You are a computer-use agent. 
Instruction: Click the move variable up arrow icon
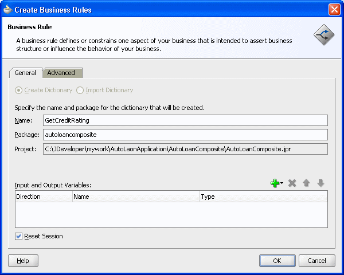click(x=306, y=183)
